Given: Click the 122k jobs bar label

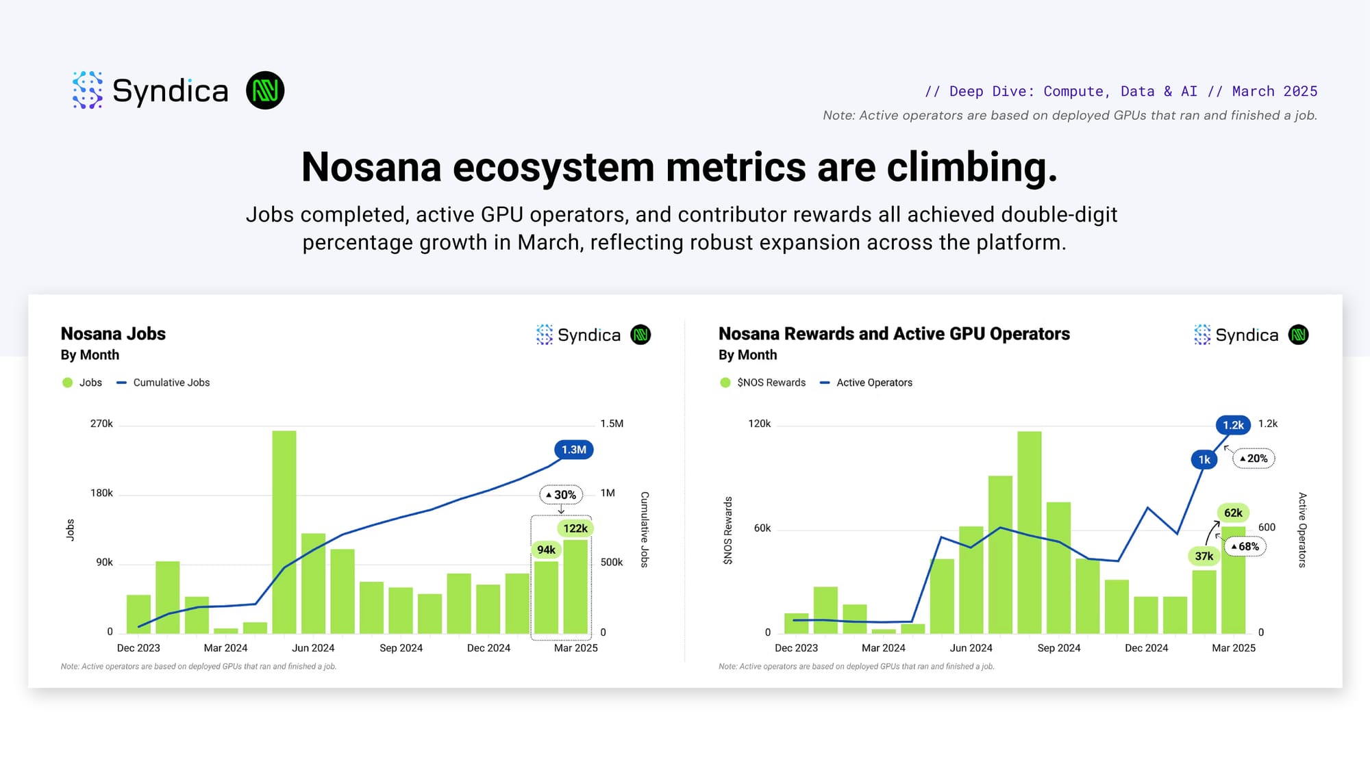Looking at the screenshot, I should point(575,528).
